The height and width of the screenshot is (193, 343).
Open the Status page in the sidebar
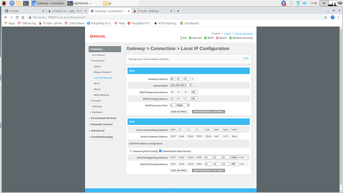[x=97, y=66]
